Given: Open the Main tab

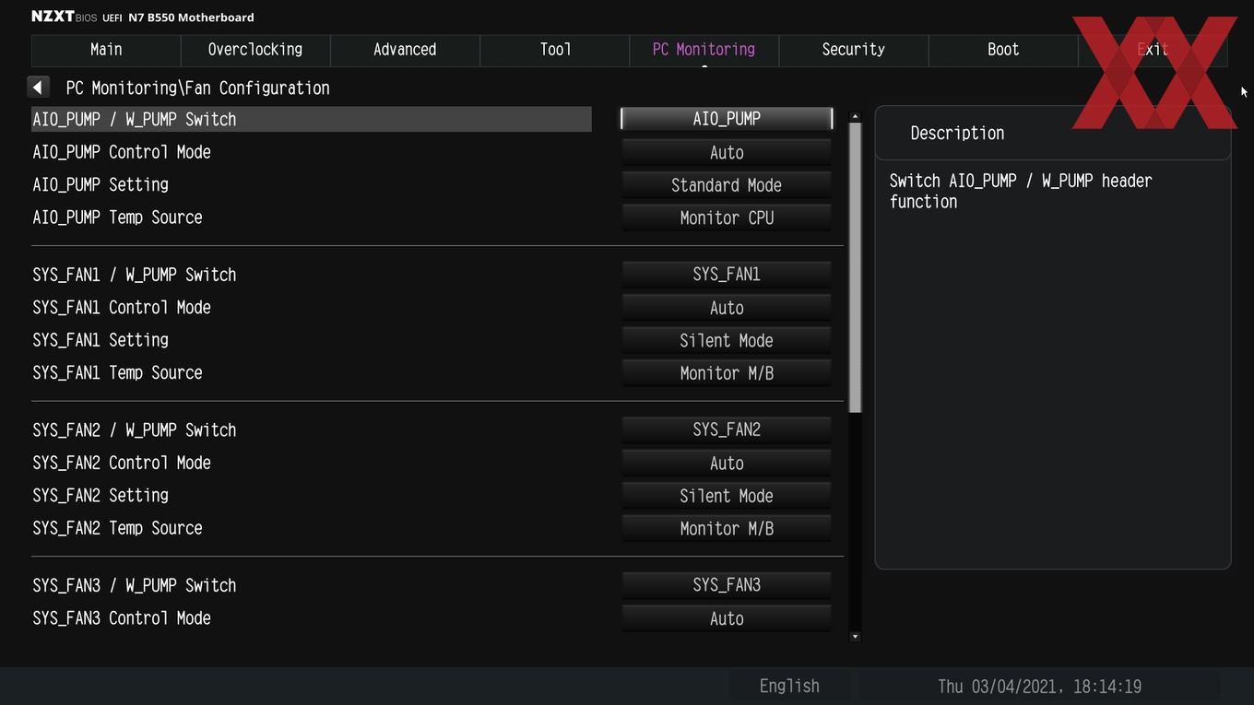Looking at the screenshot, I should [x=106, y=50].
